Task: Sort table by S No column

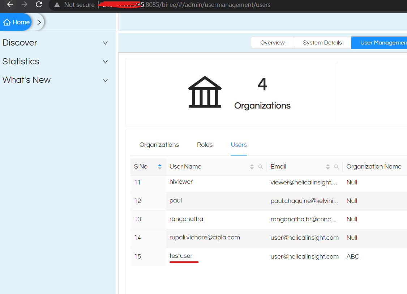Action: click(160, 167)
